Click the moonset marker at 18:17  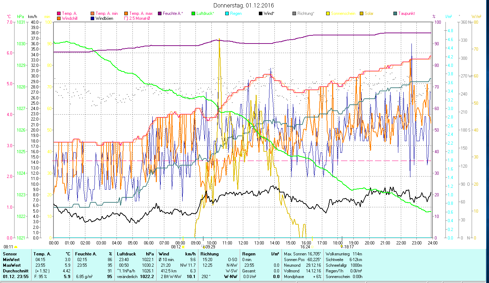click(x=342, y=247)
